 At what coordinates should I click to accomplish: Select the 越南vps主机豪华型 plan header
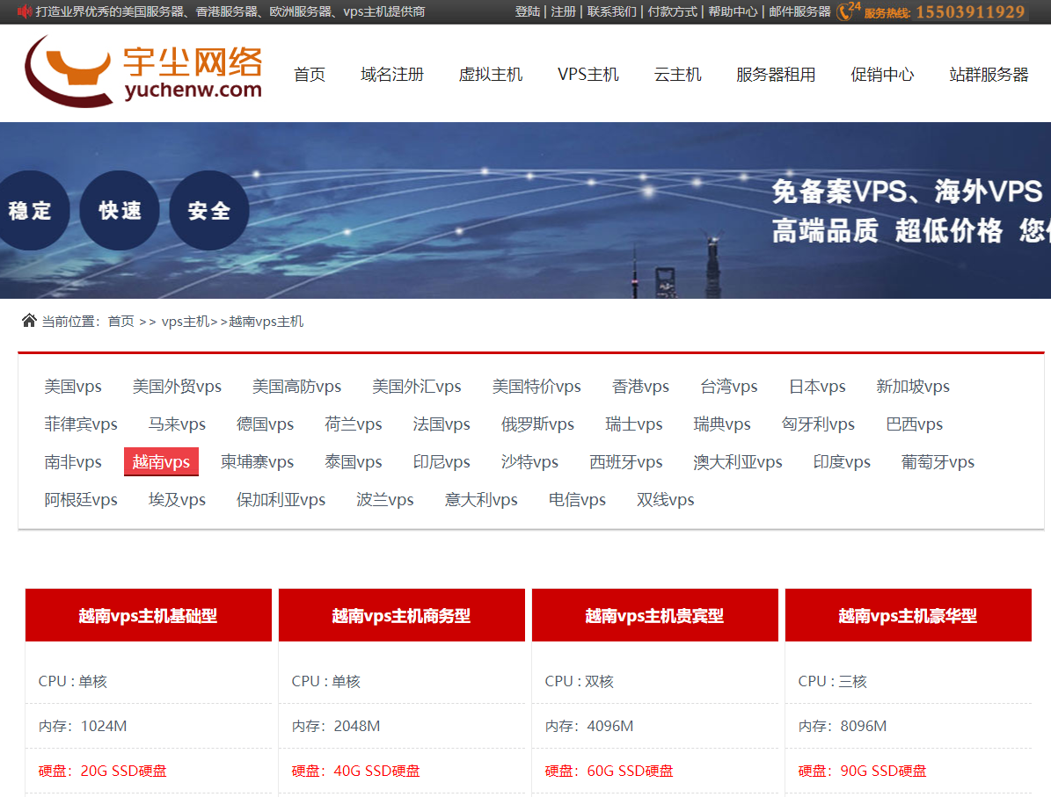point(908,616)
